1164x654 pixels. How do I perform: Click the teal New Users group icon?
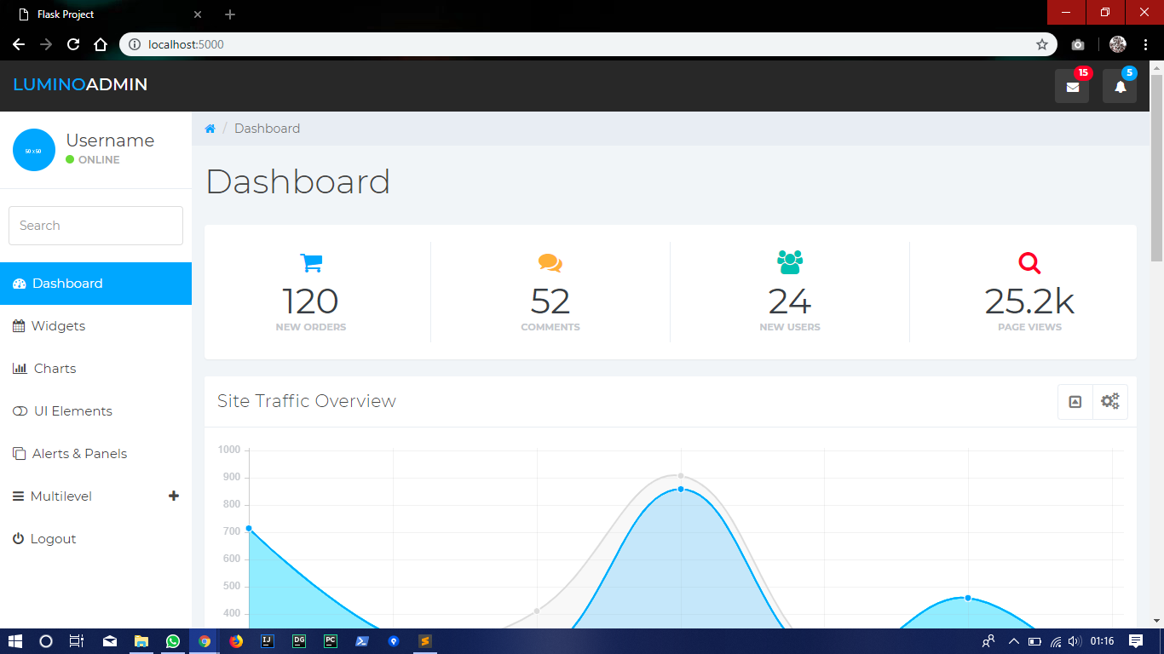[x=790, y=262]
